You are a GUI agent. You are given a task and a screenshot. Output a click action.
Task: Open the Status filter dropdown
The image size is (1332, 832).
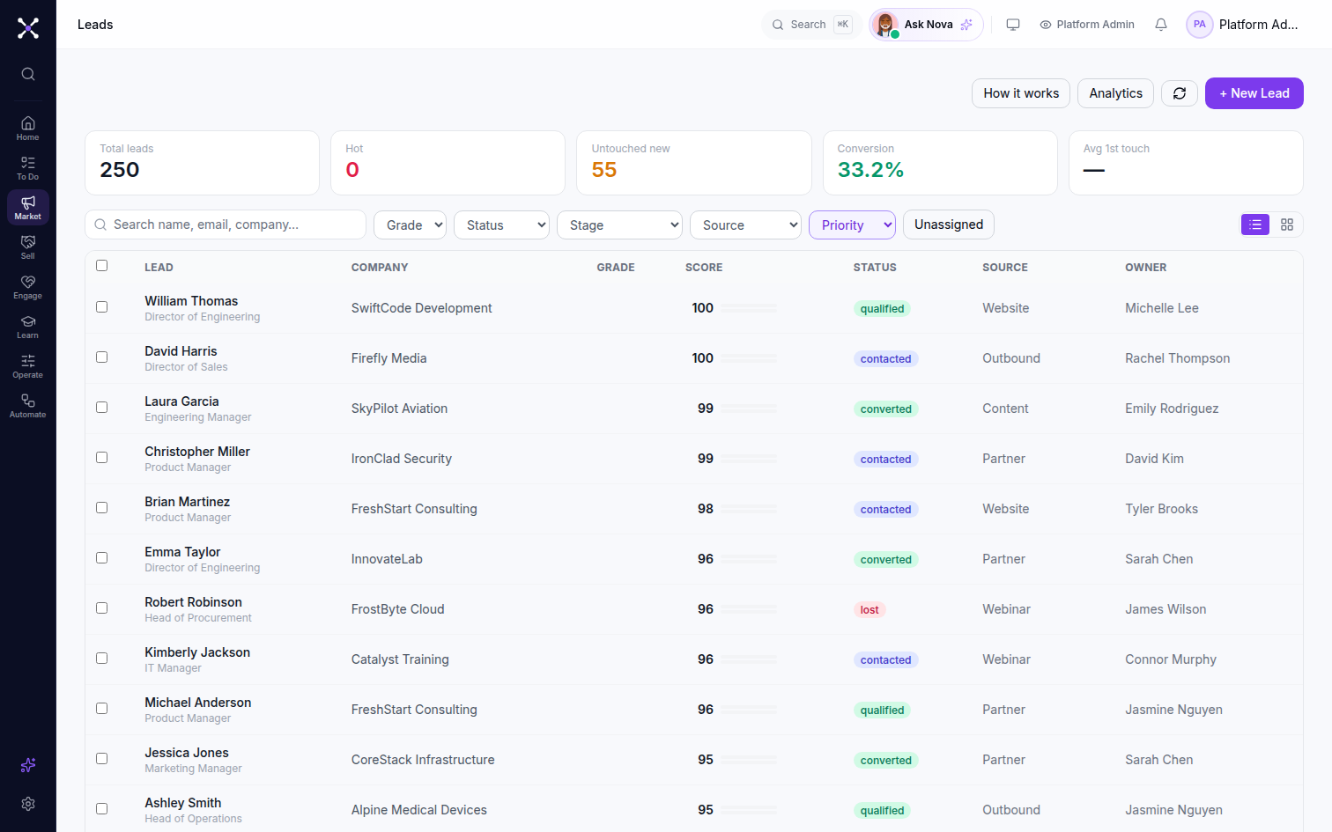click(x=502, y=225)
